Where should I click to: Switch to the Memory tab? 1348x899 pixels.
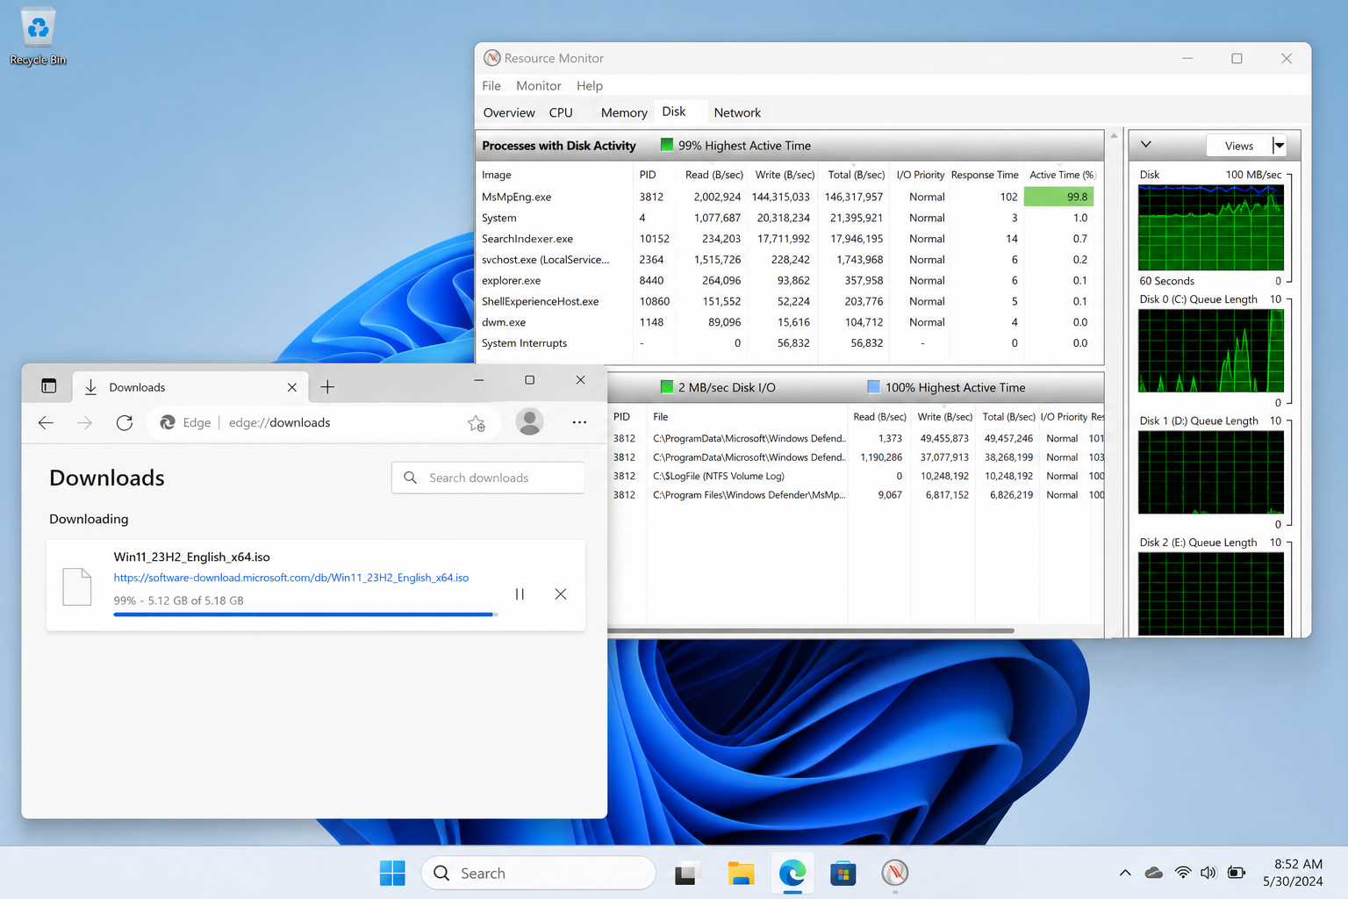tap(624, 112)
